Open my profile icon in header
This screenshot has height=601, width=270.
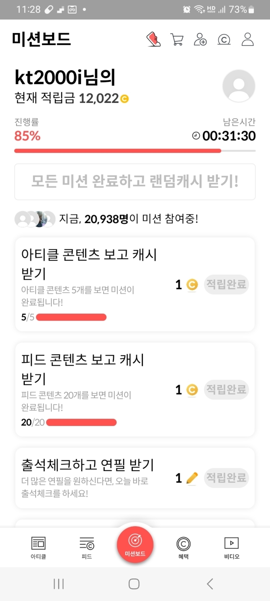coord(248,39)
